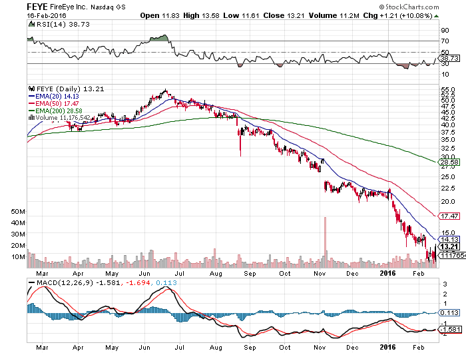
Task: Click the 50M label on volume axis
Action: [x=18, y=211]
